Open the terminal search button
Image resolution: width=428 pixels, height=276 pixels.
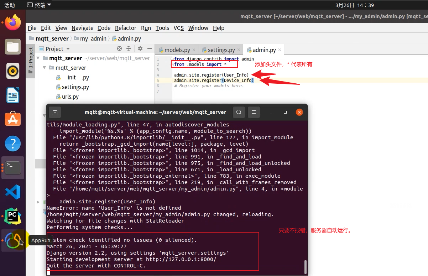(x=239, y=112)
